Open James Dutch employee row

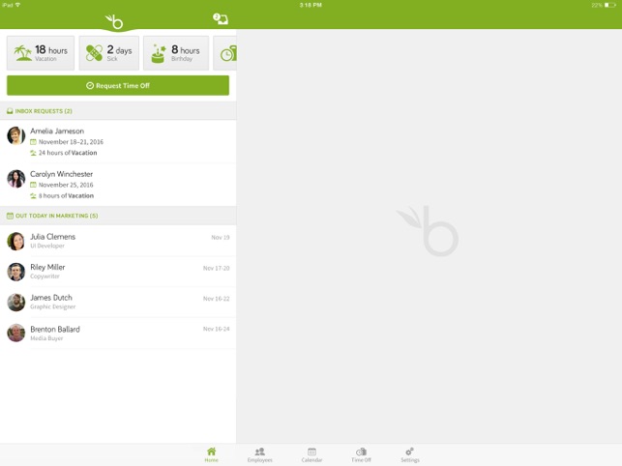[118, 302]
